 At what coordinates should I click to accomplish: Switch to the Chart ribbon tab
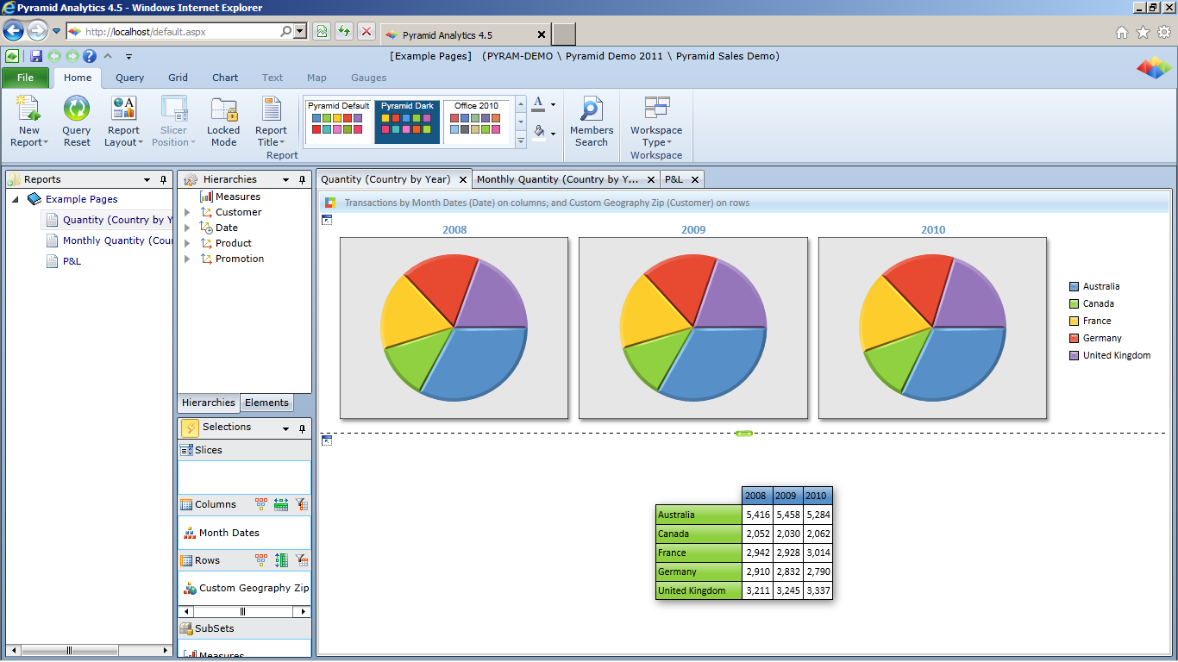pos(225,78)
